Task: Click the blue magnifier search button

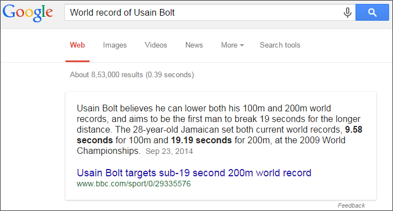Action: click(x=372, y=12)
